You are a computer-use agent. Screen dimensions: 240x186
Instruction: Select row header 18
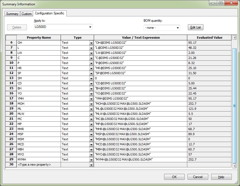(x=11, y=104)
